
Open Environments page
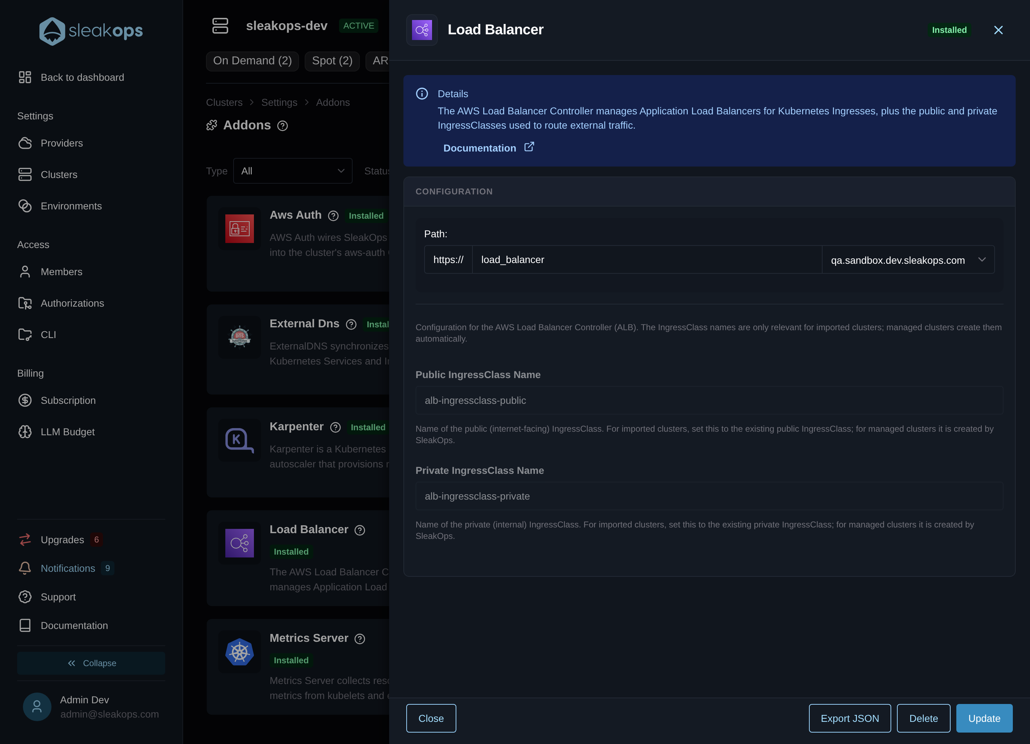point(60,206)
